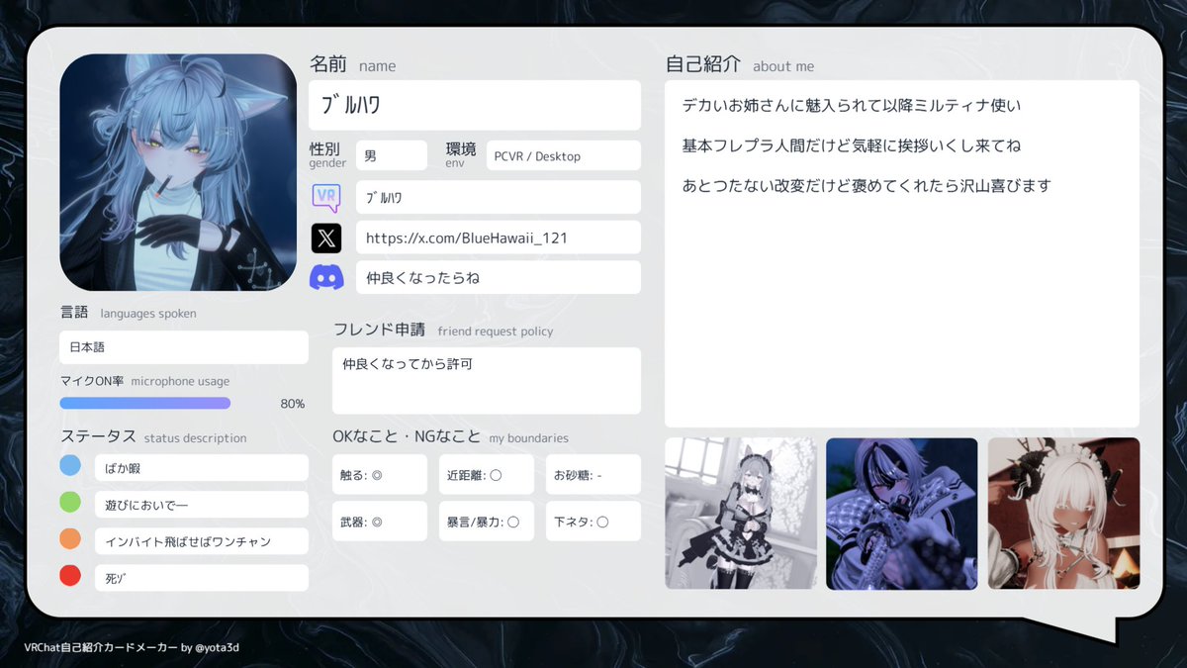Click VRChat自己紹介カードメーカー by @yota3d credit

132,647
